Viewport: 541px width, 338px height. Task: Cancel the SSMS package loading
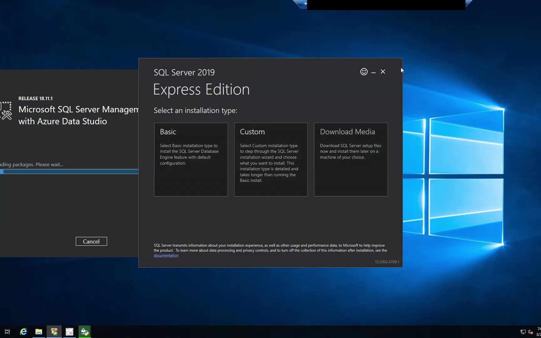click(91, 241)
